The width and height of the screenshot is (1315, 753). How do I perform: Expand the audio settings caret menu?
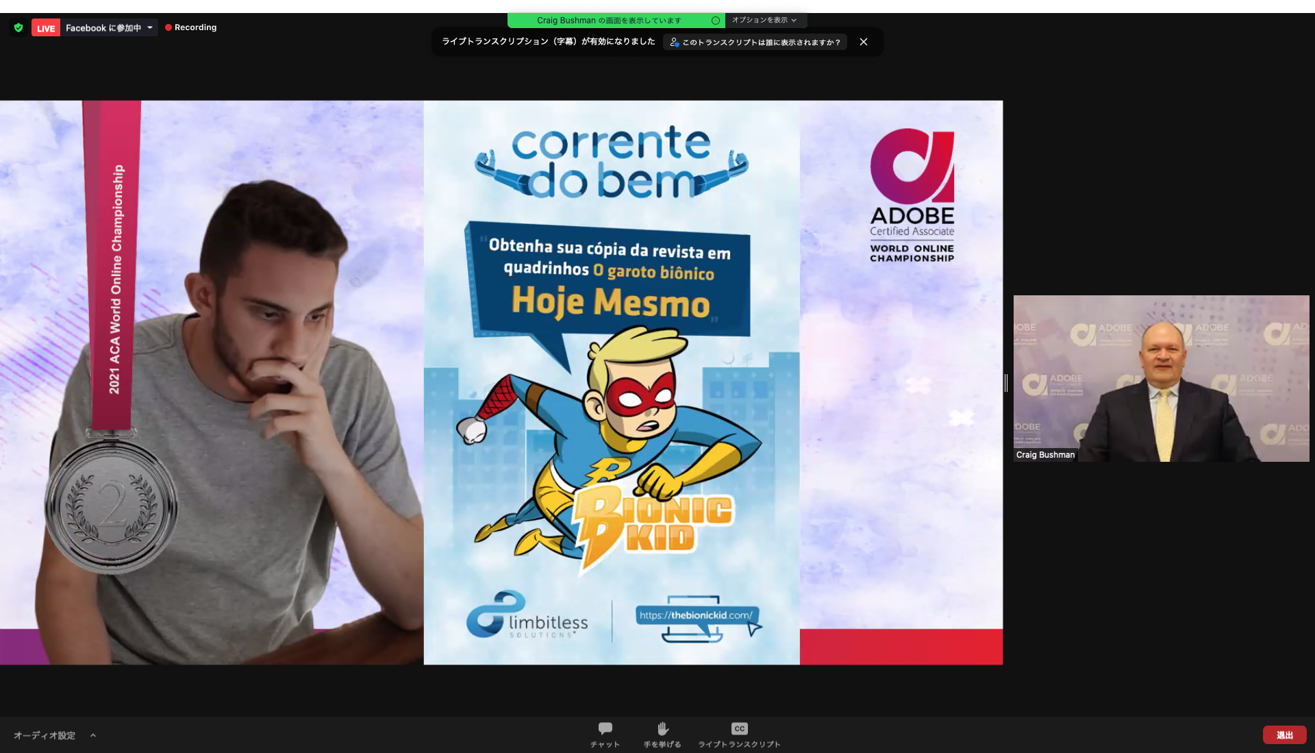click(x=93, y=735)
